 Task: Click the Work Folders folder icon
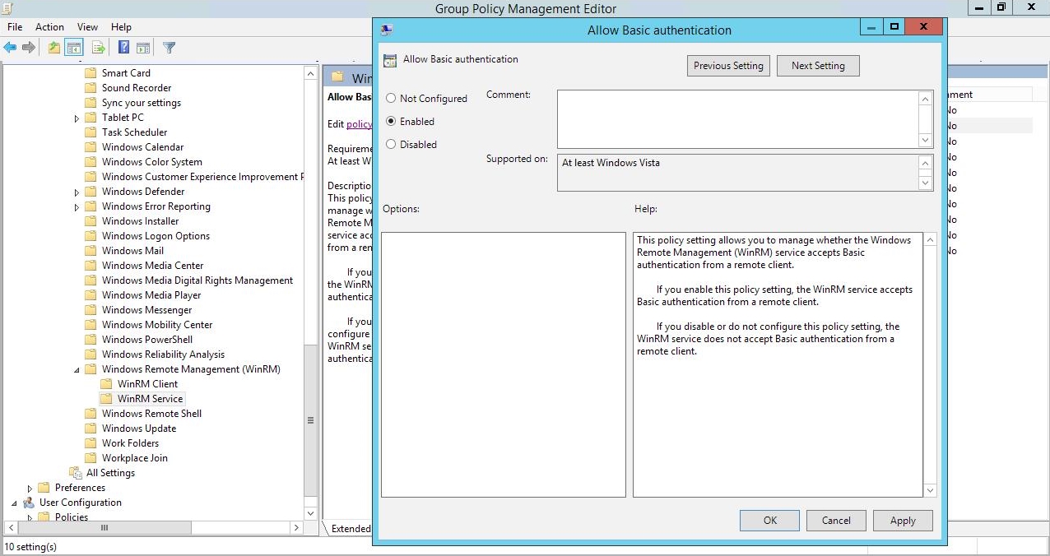[91, 443]
